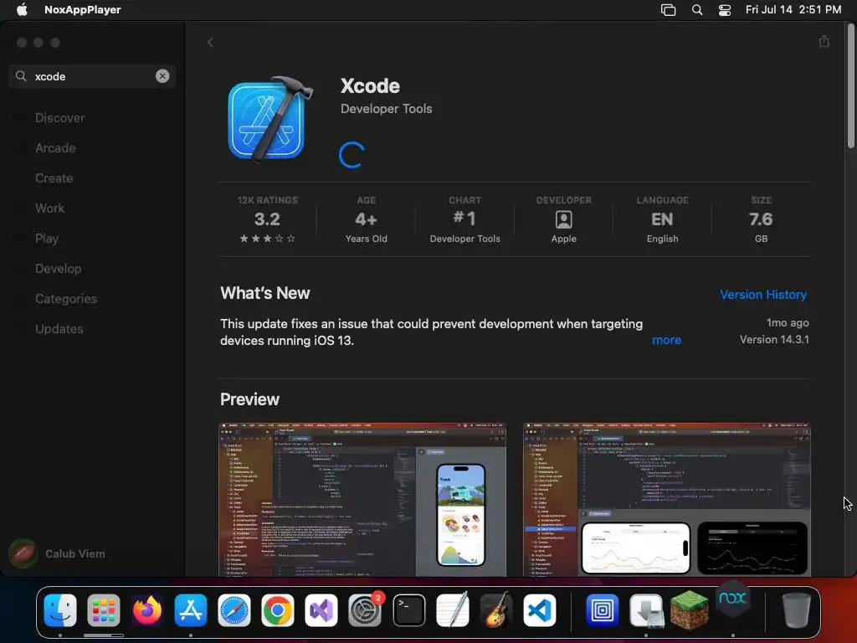This screenshot has width=857, height=643.
Task: Expand What's New with more link
Action: tap(667, 340)
